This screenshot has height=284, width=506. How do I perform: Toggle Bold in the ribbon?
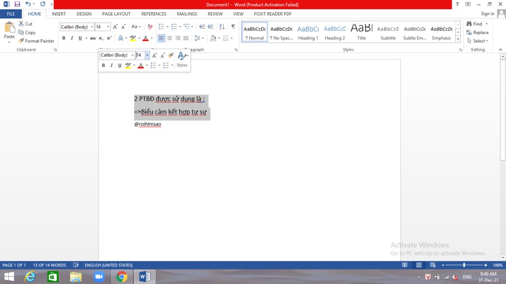click(64, 38)
